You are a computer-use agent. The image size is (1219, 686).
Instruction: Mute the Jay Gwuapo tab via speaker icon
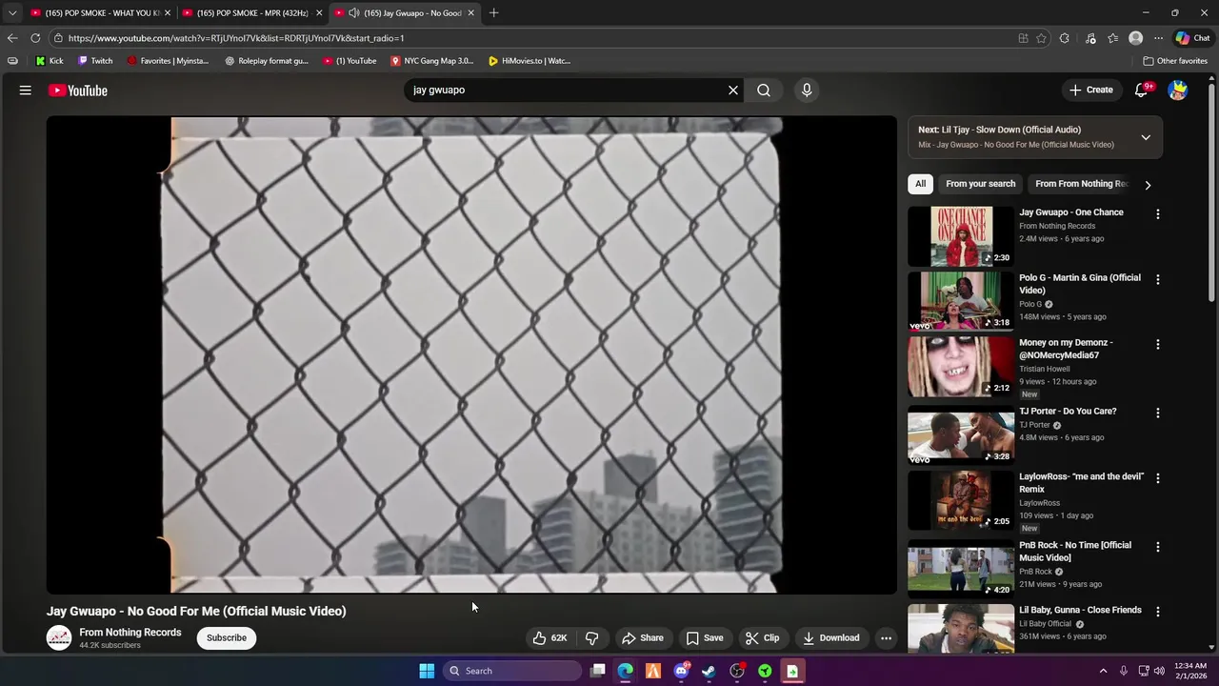(x=353, y=13)
